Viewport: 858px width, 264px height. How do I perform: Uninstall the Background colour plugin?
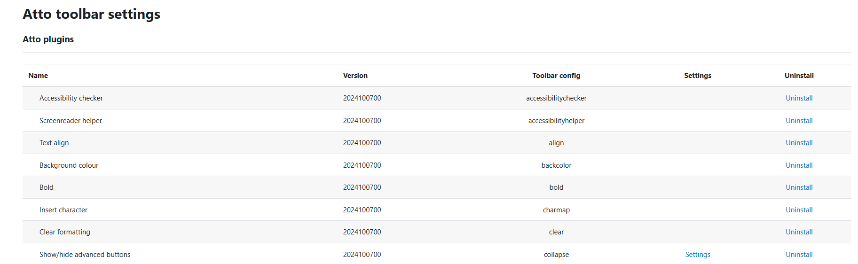pyautogui.click(x=799, y=165)
